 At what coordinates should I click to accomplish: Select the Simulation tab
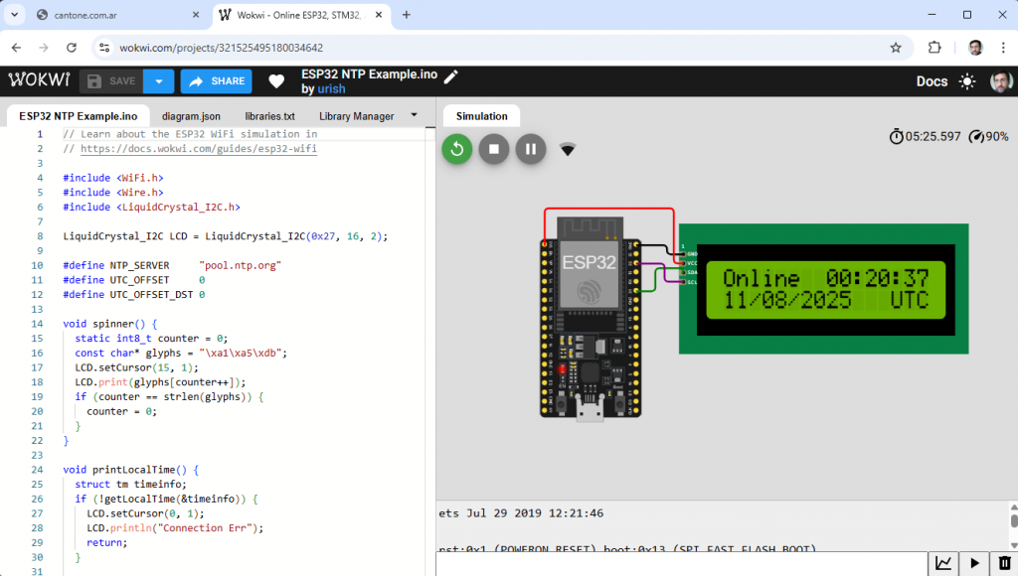click(482, 116)
